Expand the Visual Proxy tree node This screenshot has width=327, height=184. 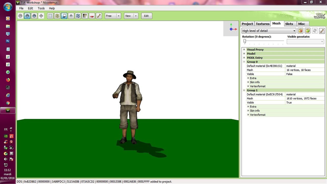[x=244, y=50]
